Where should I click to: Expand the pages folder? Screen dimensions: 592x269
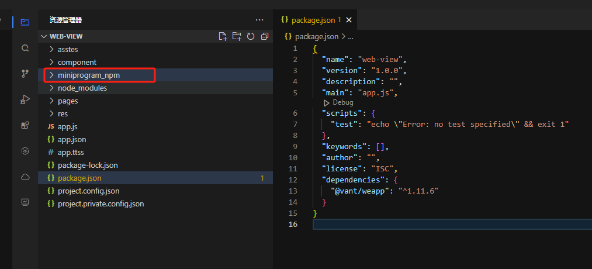(68, 101)
